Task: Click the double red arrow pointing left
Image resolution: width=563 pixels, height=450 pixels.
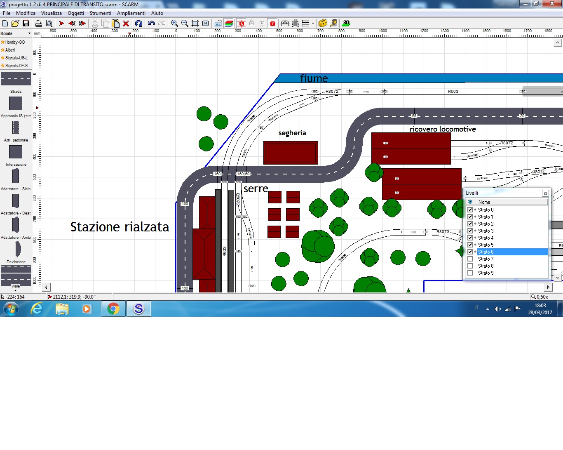Action: [x=72, y=24]
